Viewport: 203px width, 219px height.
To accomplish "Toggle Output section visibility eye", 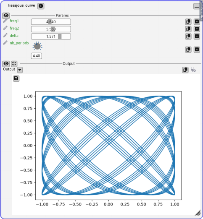I will click(x=6, y=64).
